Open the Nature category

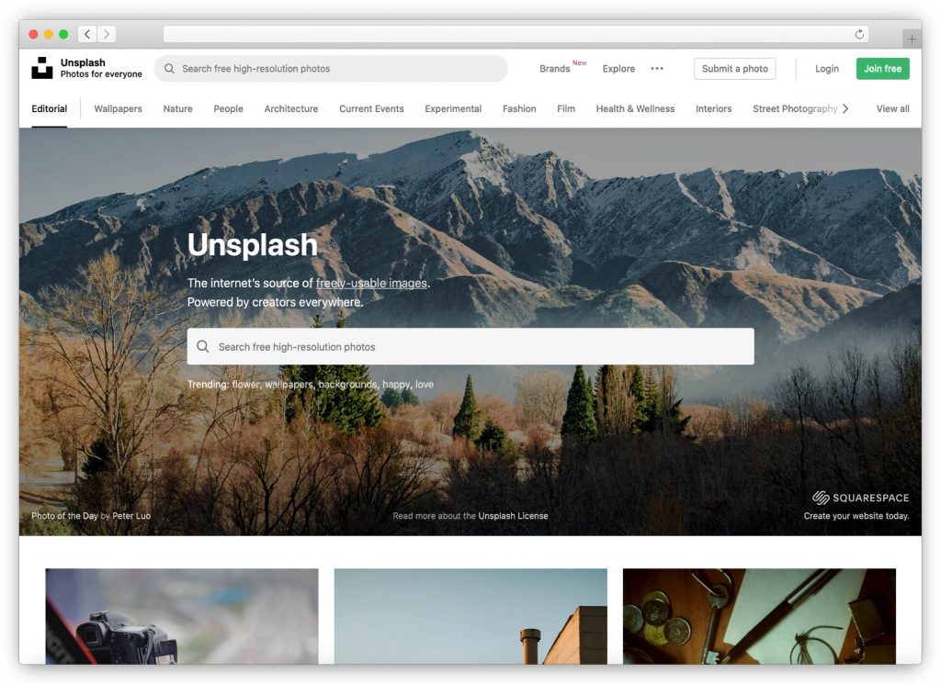(x=177, y=108)
